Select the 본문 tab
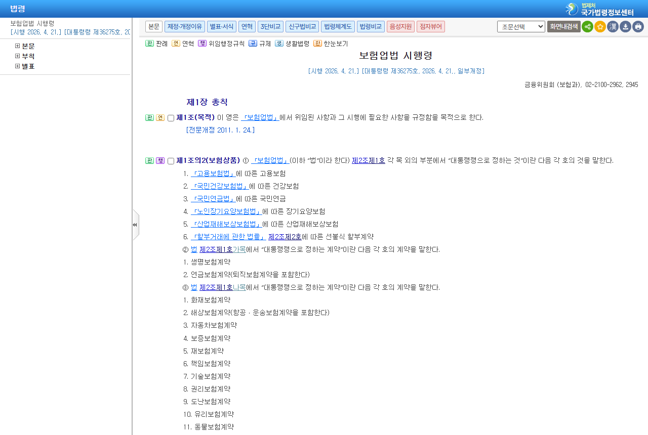The image size is (648, 435). coord(154,27)
